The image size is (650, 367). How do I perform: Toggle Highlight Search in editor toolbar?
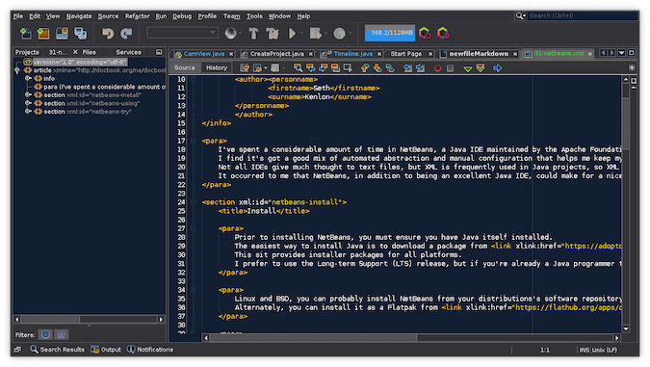click(335, 68)
